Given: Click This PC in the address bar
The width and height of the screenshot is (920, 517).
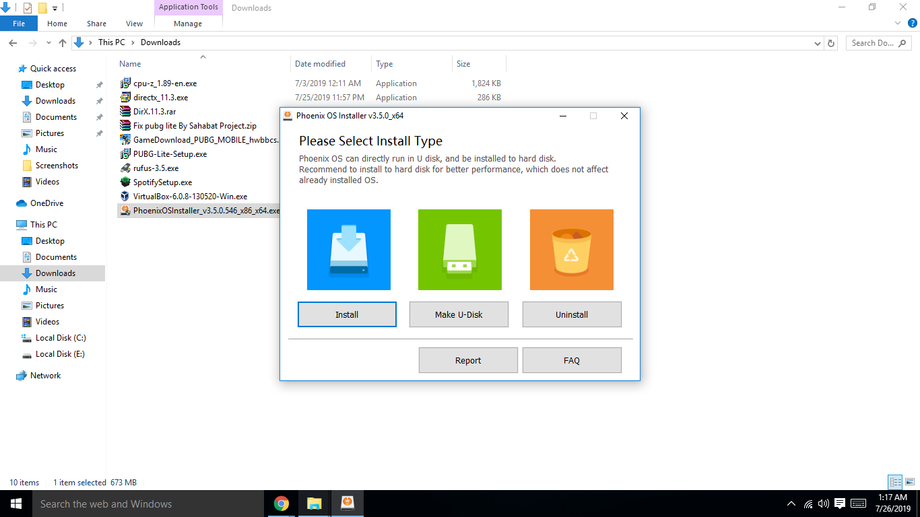Looking at the screenshot, I should 111,42.
